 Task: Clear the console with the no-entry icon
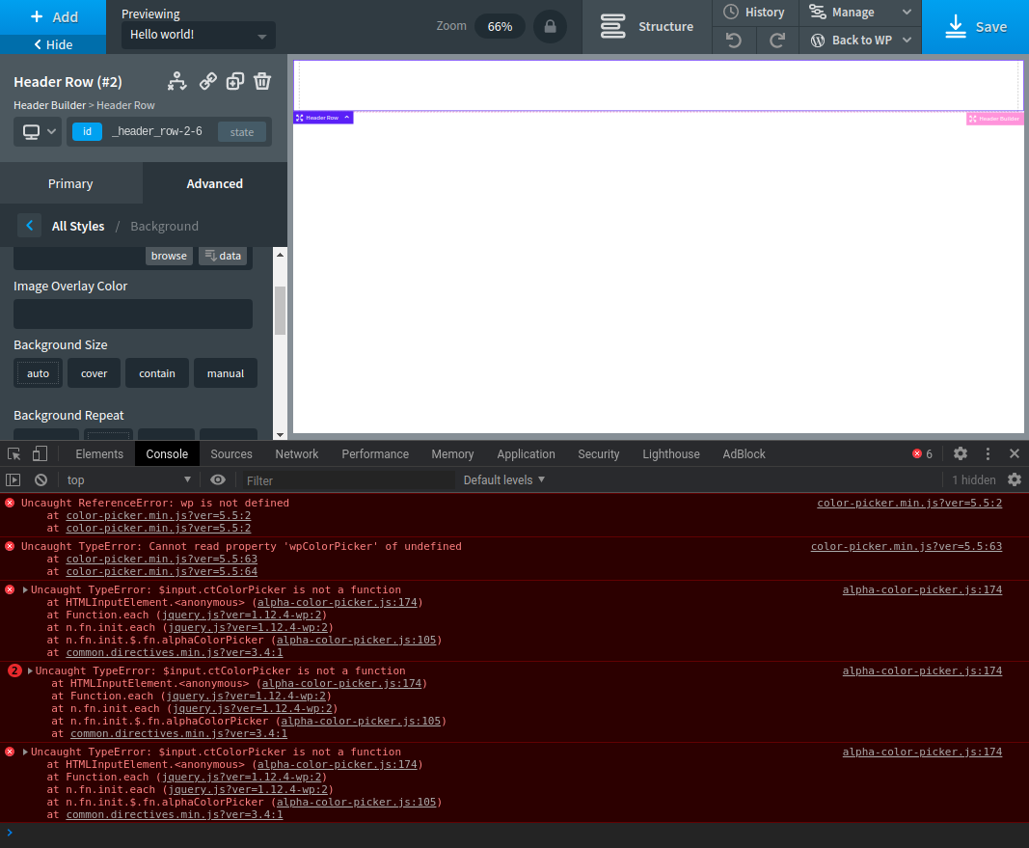pyautogui.click(x=40, y=479)
